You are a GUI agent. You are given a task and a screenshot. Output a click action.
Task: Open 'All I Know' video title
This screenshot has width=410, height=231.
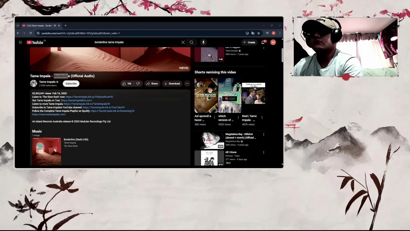tap(231, 152)
